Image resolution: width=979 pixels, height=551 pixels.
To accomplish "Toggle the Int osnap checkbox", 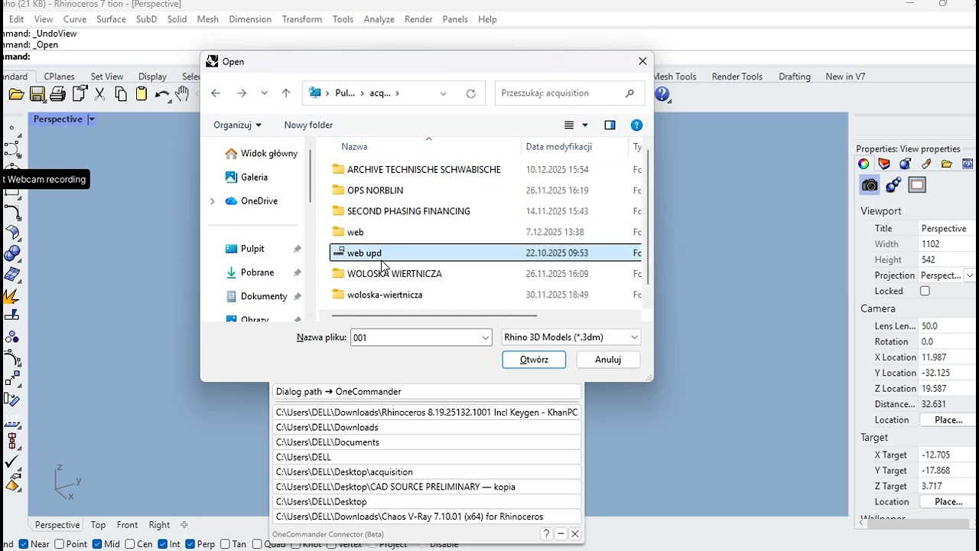I will pyautogui.click(x=161, y=544).
